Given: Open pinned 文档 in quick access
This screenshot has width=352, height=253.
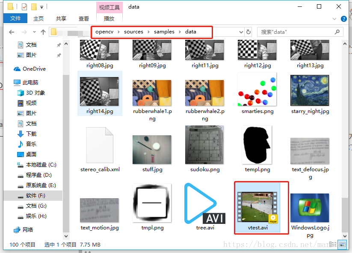Looking at the screenshot, I should (x=31, y=45).
